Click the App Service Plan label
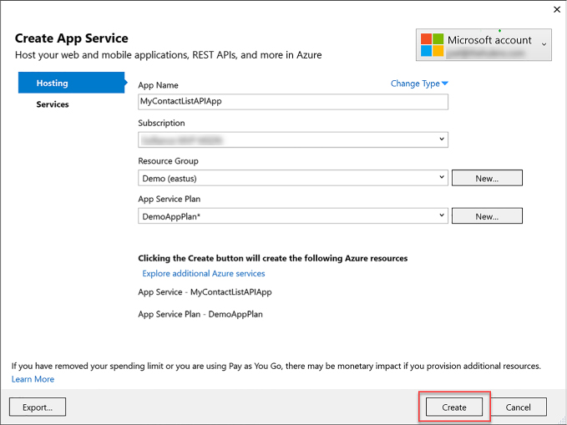Screen dimensions: 567x425 [x=170, y=199]
